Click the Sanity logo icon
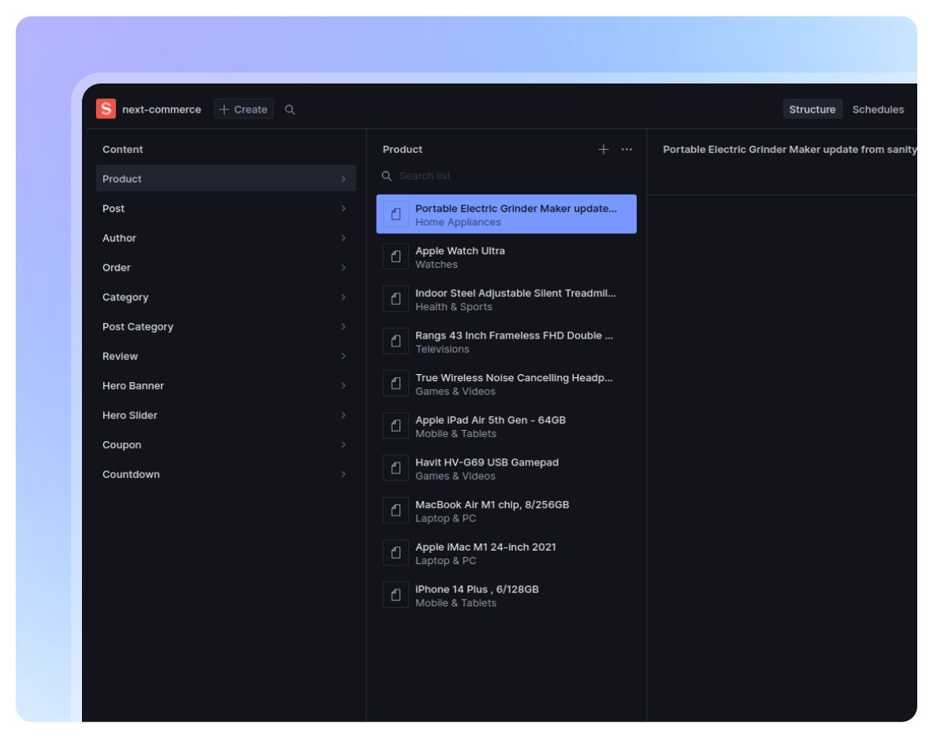 click(106, 109)
